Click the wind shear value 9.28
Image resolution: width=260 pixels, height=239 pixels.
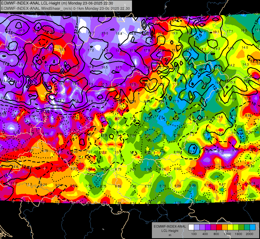coord(162,169)
